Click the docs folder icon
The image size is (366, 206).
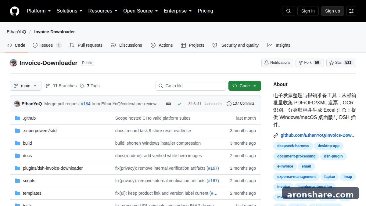[17, 156]
